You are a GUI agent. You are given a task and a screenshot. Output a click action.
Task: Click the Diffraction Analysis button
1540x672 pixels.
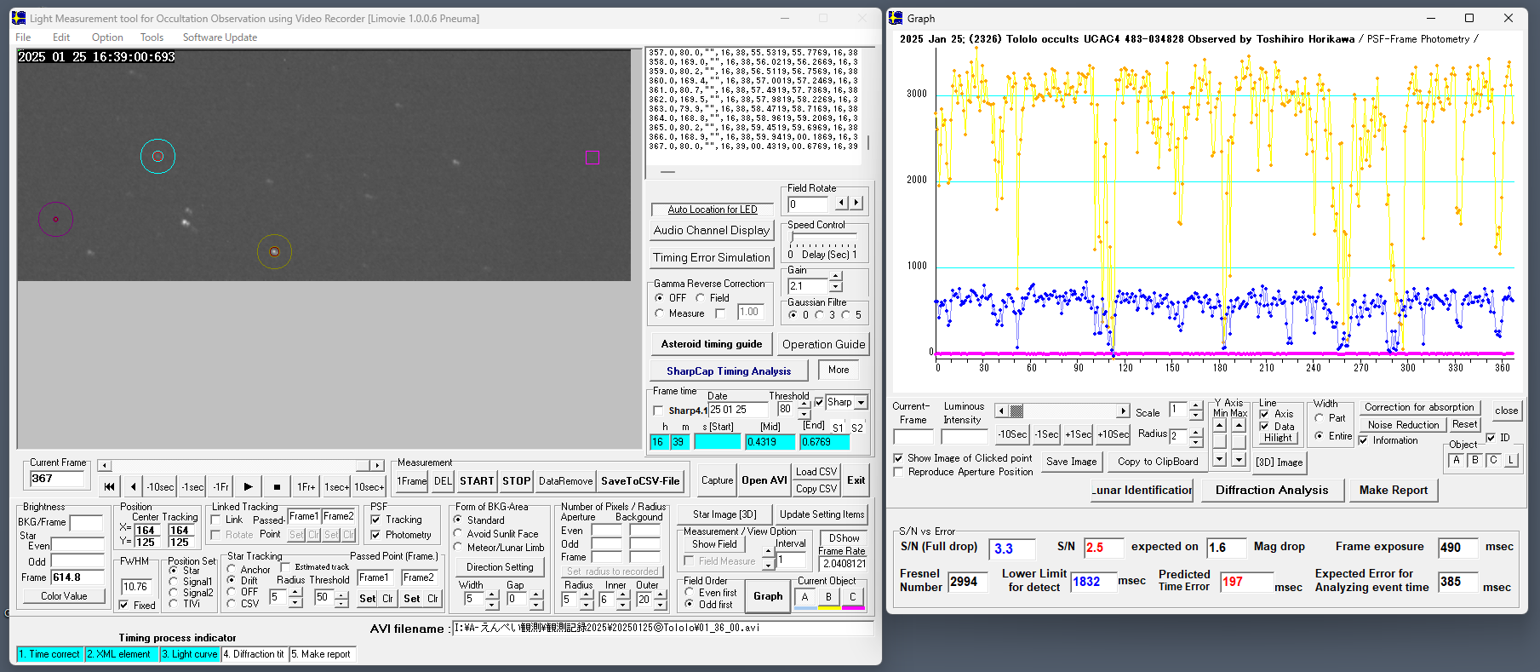tap(1271, 490)
